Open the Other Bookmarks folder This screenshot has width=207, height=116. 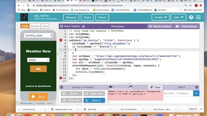point(193,10)
